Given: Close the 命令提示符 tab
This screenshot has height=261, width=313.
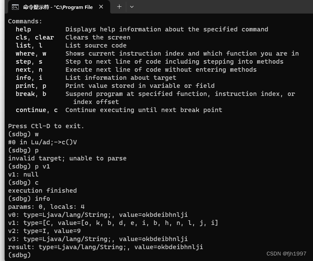Looking at the screenshot, I should pos(101,7).
